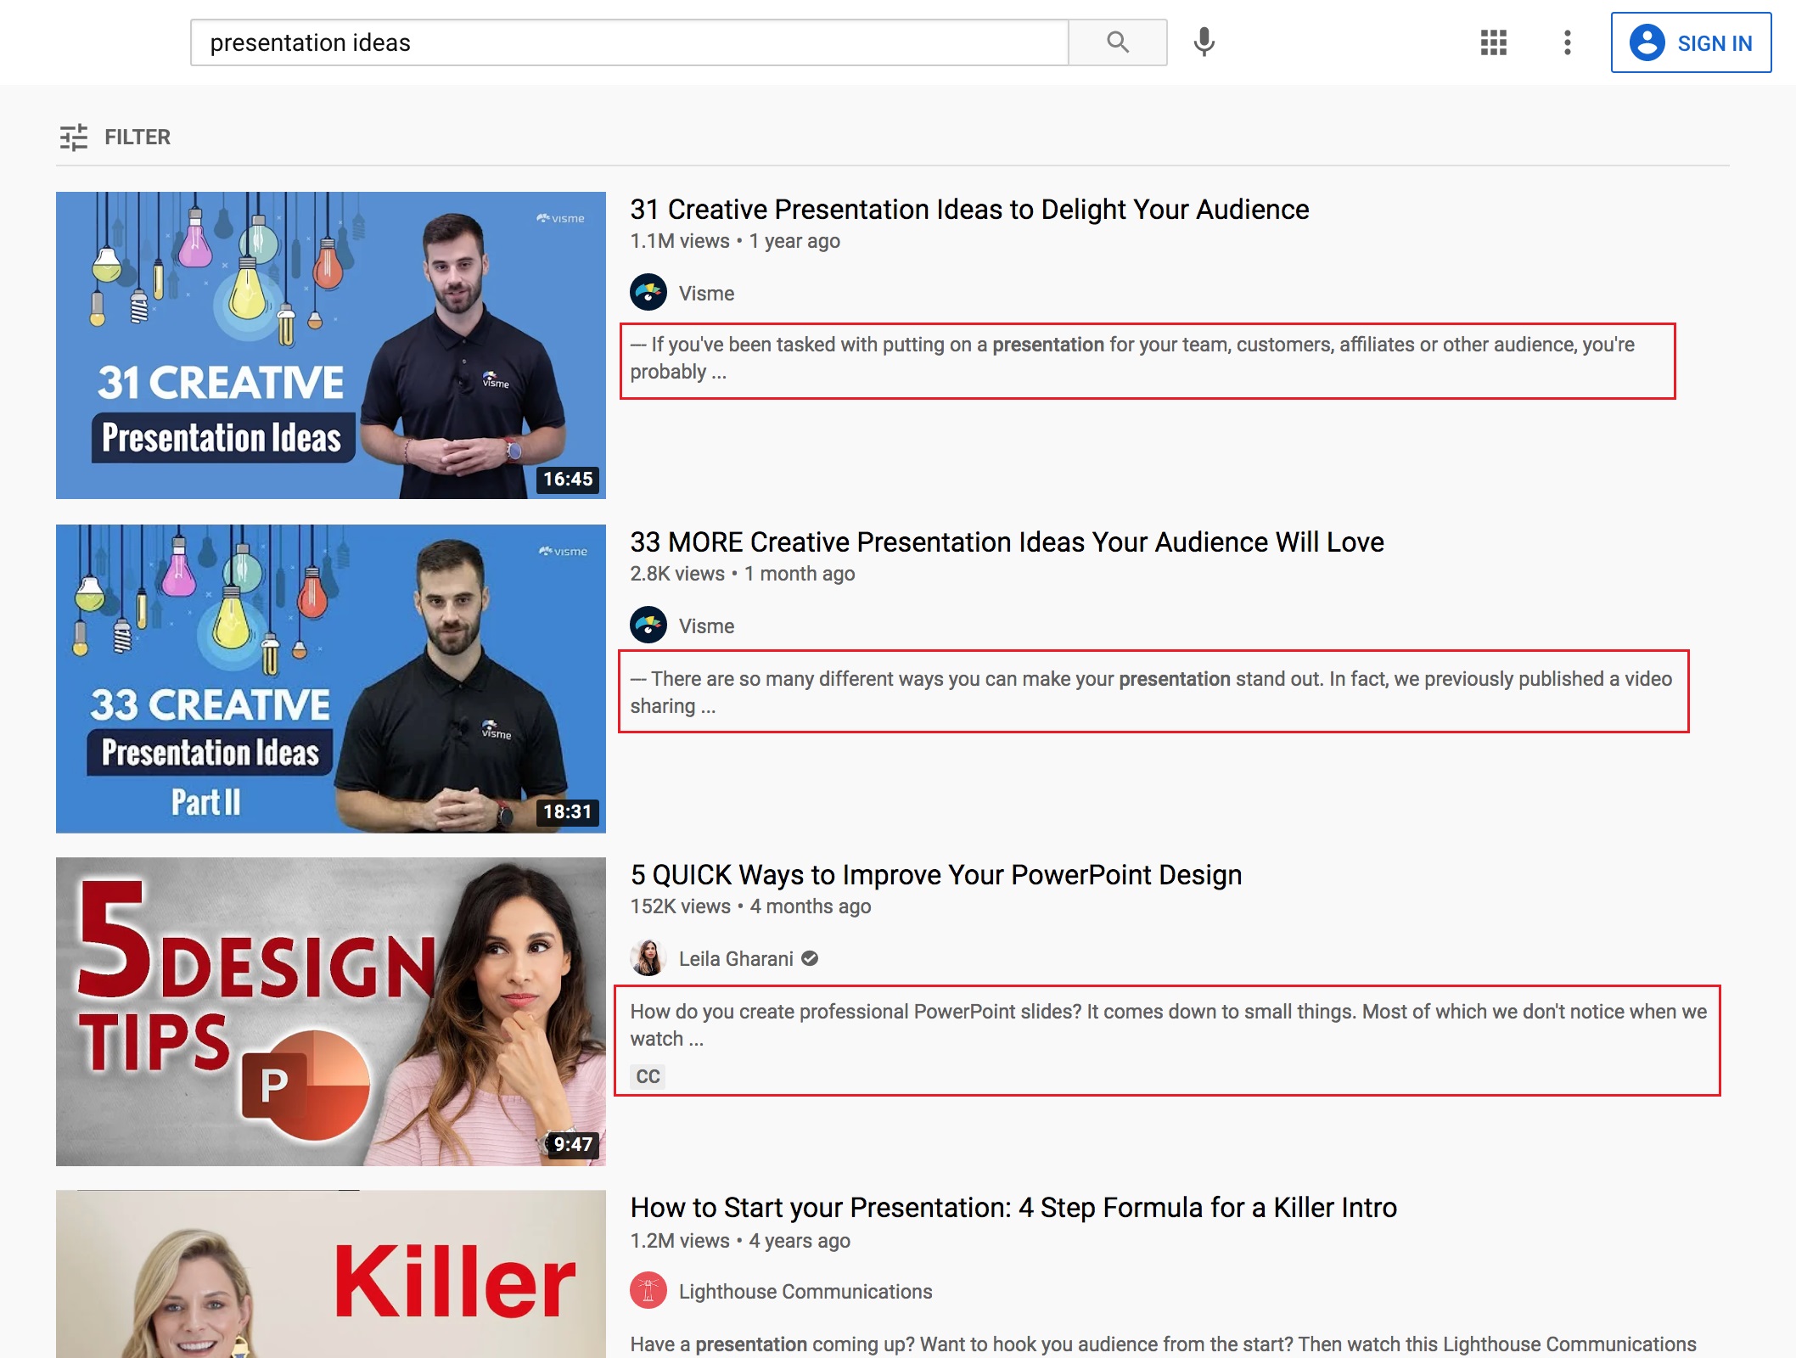
Task: Open the 33 Creative Presentation Ideas Part II thumbnail
Action: pyautogui.click(x=331, y=678)
